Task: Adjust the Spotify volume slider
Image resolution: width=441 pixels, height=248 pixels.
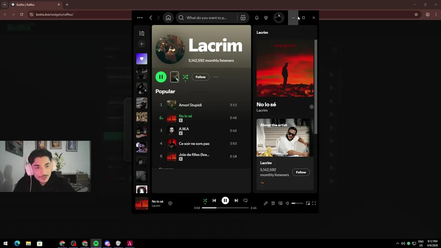Action: (297, 203)
